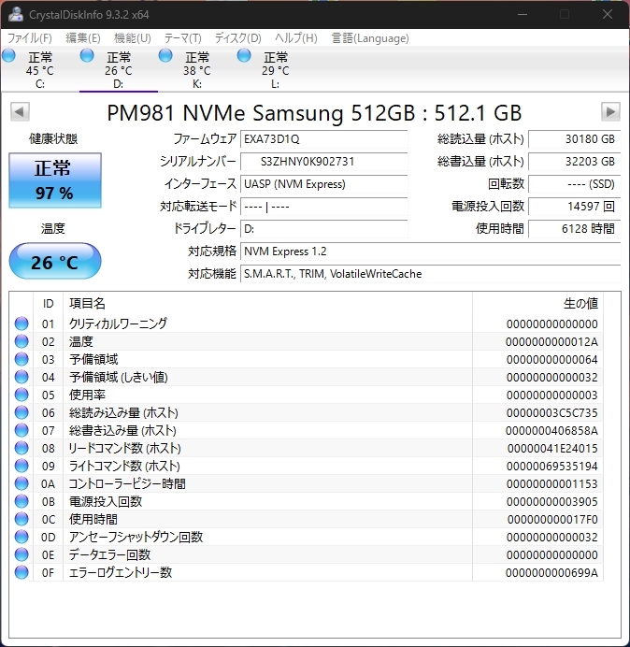Screen dimensions: 630x647
Task: Go to previous disk with left arrow
Action: click(19, 112)
